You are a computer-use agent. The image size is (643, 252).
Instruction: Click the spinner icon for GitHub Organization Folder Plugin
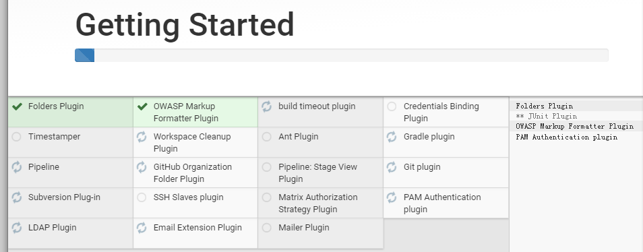click(142, 167)
